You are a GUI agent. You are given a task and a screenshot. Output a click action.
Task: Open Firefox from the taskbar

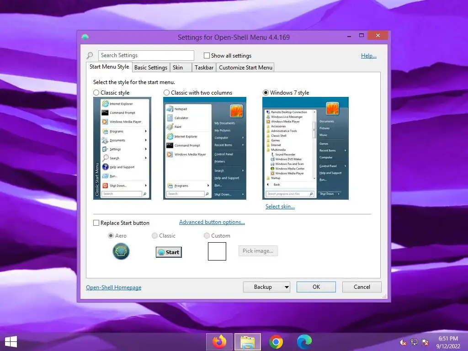pos(219,342)
